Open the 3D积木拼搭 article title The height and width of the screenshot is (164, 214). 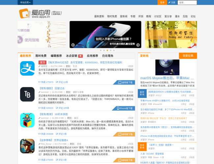[x=53, y=114]
